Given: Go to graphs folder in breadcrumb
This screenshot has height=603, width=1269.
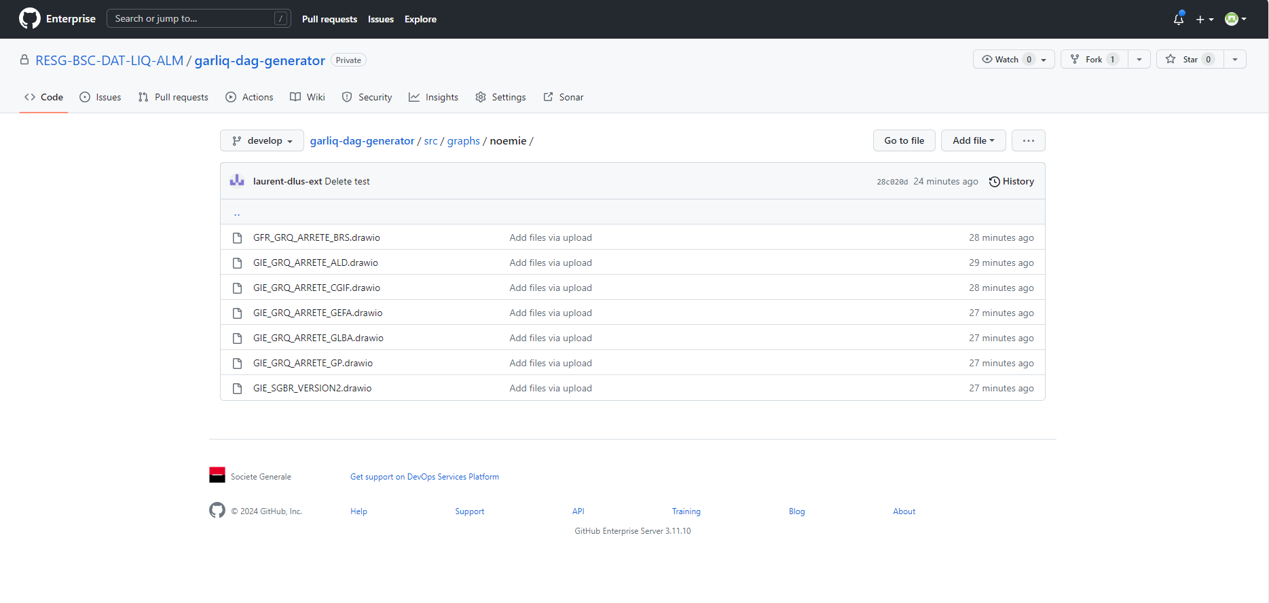Looking at the screenshot, I should pyautogui.click(x=464, y=140).
